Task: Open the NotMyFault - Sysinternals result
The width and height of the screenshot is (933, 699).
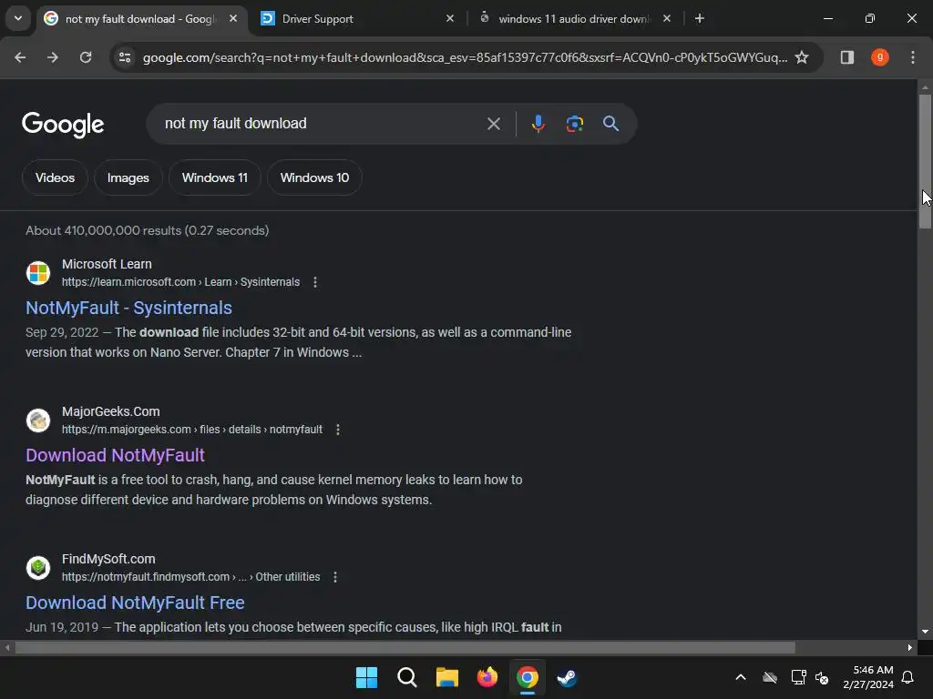Action: tap(128, 308)
